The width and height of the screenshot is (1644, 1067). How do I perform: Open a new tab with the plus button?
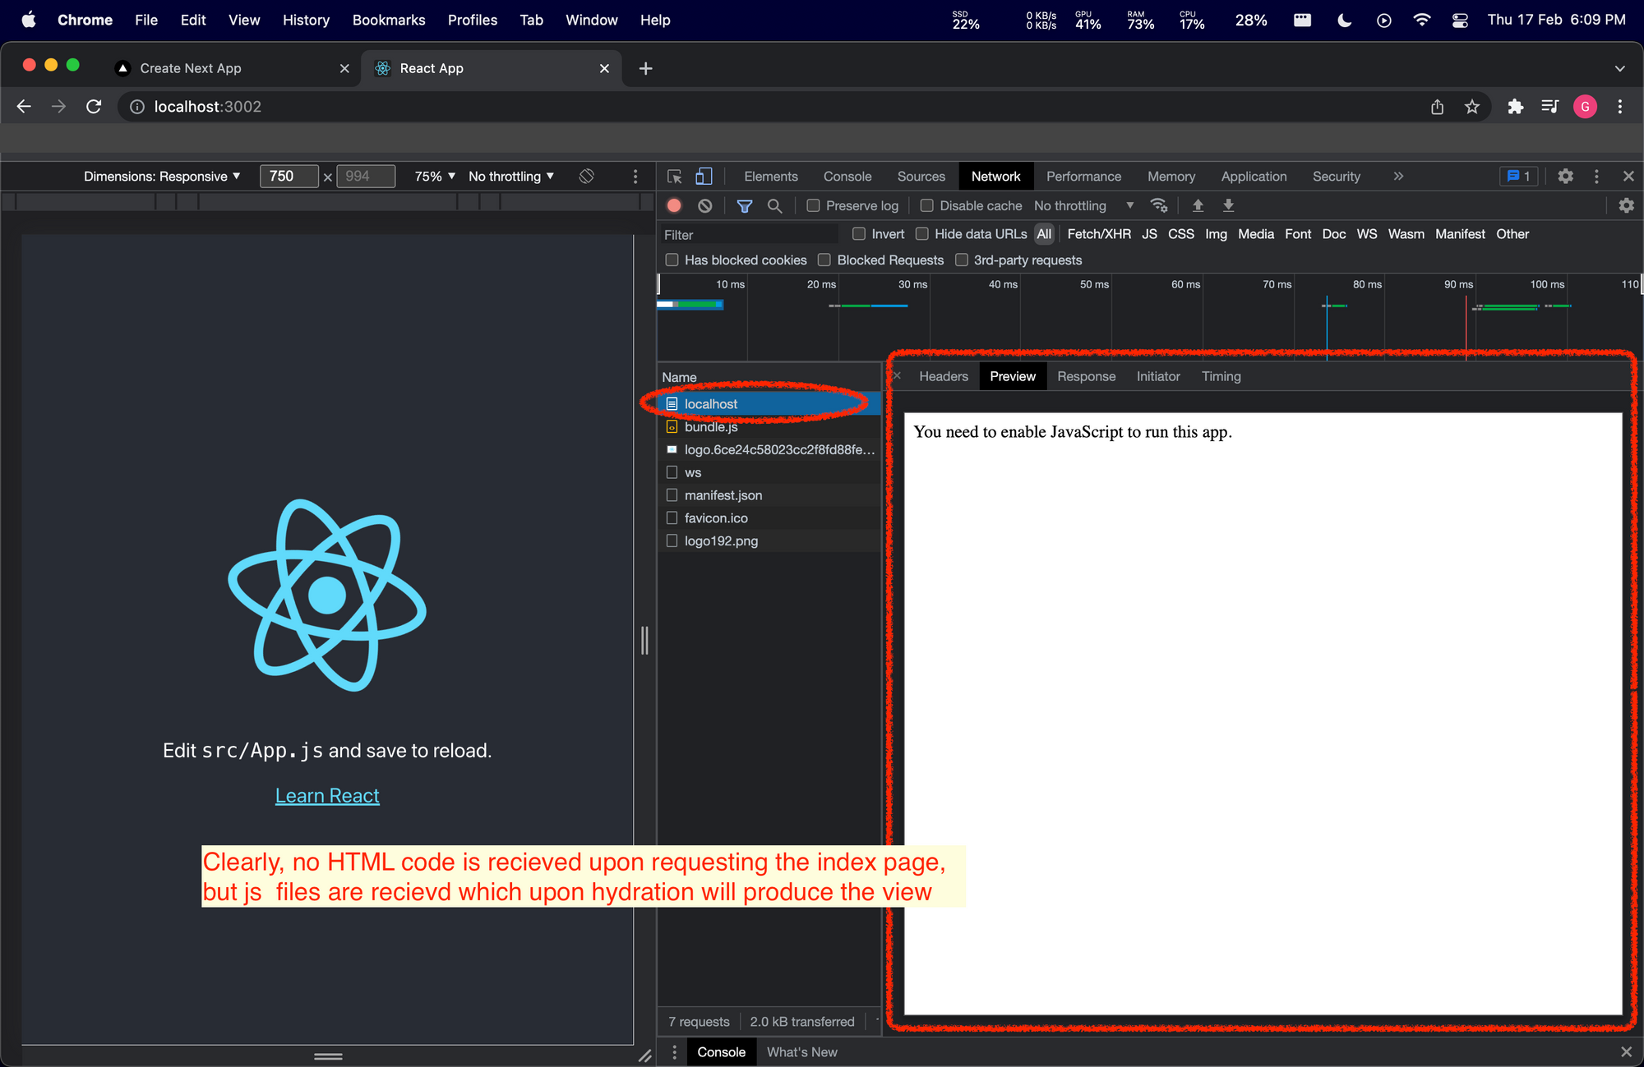(645, 68)
